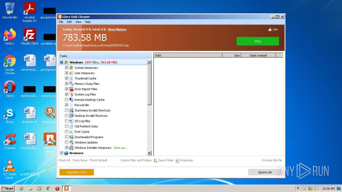342x192 pixels.
Task: Open the View menu
Action: point(78,22)
